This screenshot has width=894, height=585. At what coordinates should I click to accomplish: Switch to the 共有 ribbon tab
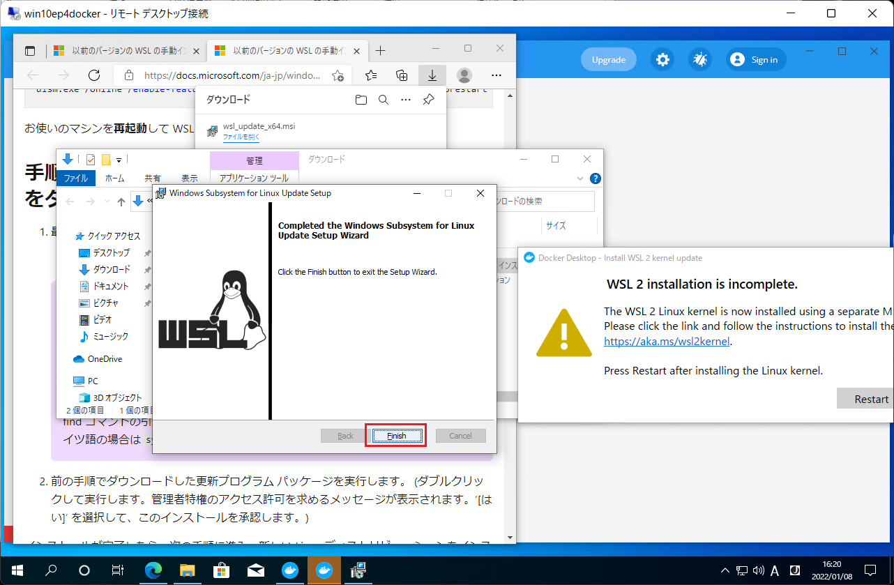[x=152, y=178]
